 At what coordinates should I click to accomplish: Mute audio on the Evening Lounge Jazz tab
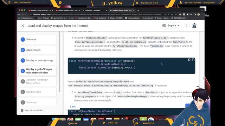tap(50, 10)
